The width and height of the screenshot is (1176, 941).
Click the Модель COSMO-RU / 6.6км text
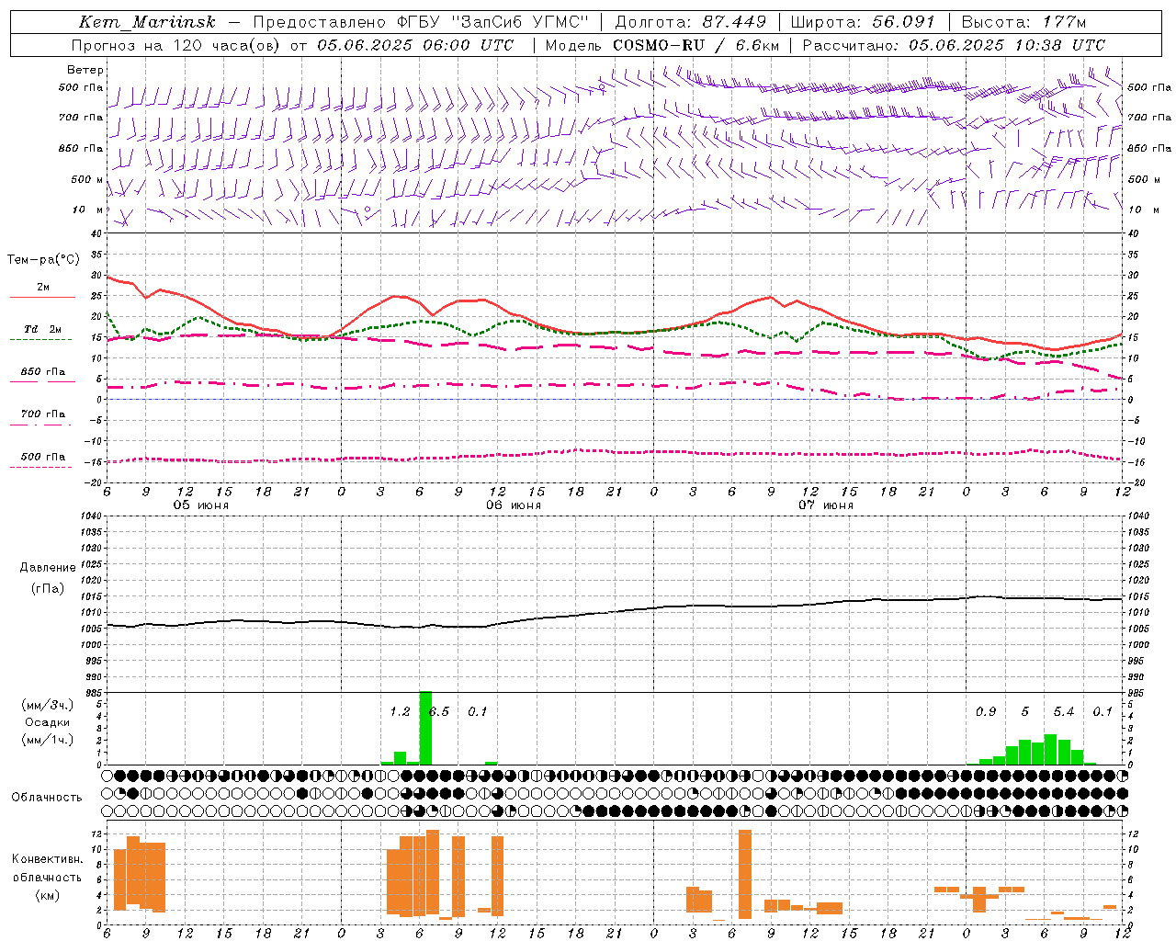point(661,45)
